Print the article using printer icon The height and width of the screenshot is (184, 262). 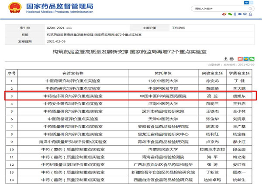pyautogui.click(x=232, y=58)
